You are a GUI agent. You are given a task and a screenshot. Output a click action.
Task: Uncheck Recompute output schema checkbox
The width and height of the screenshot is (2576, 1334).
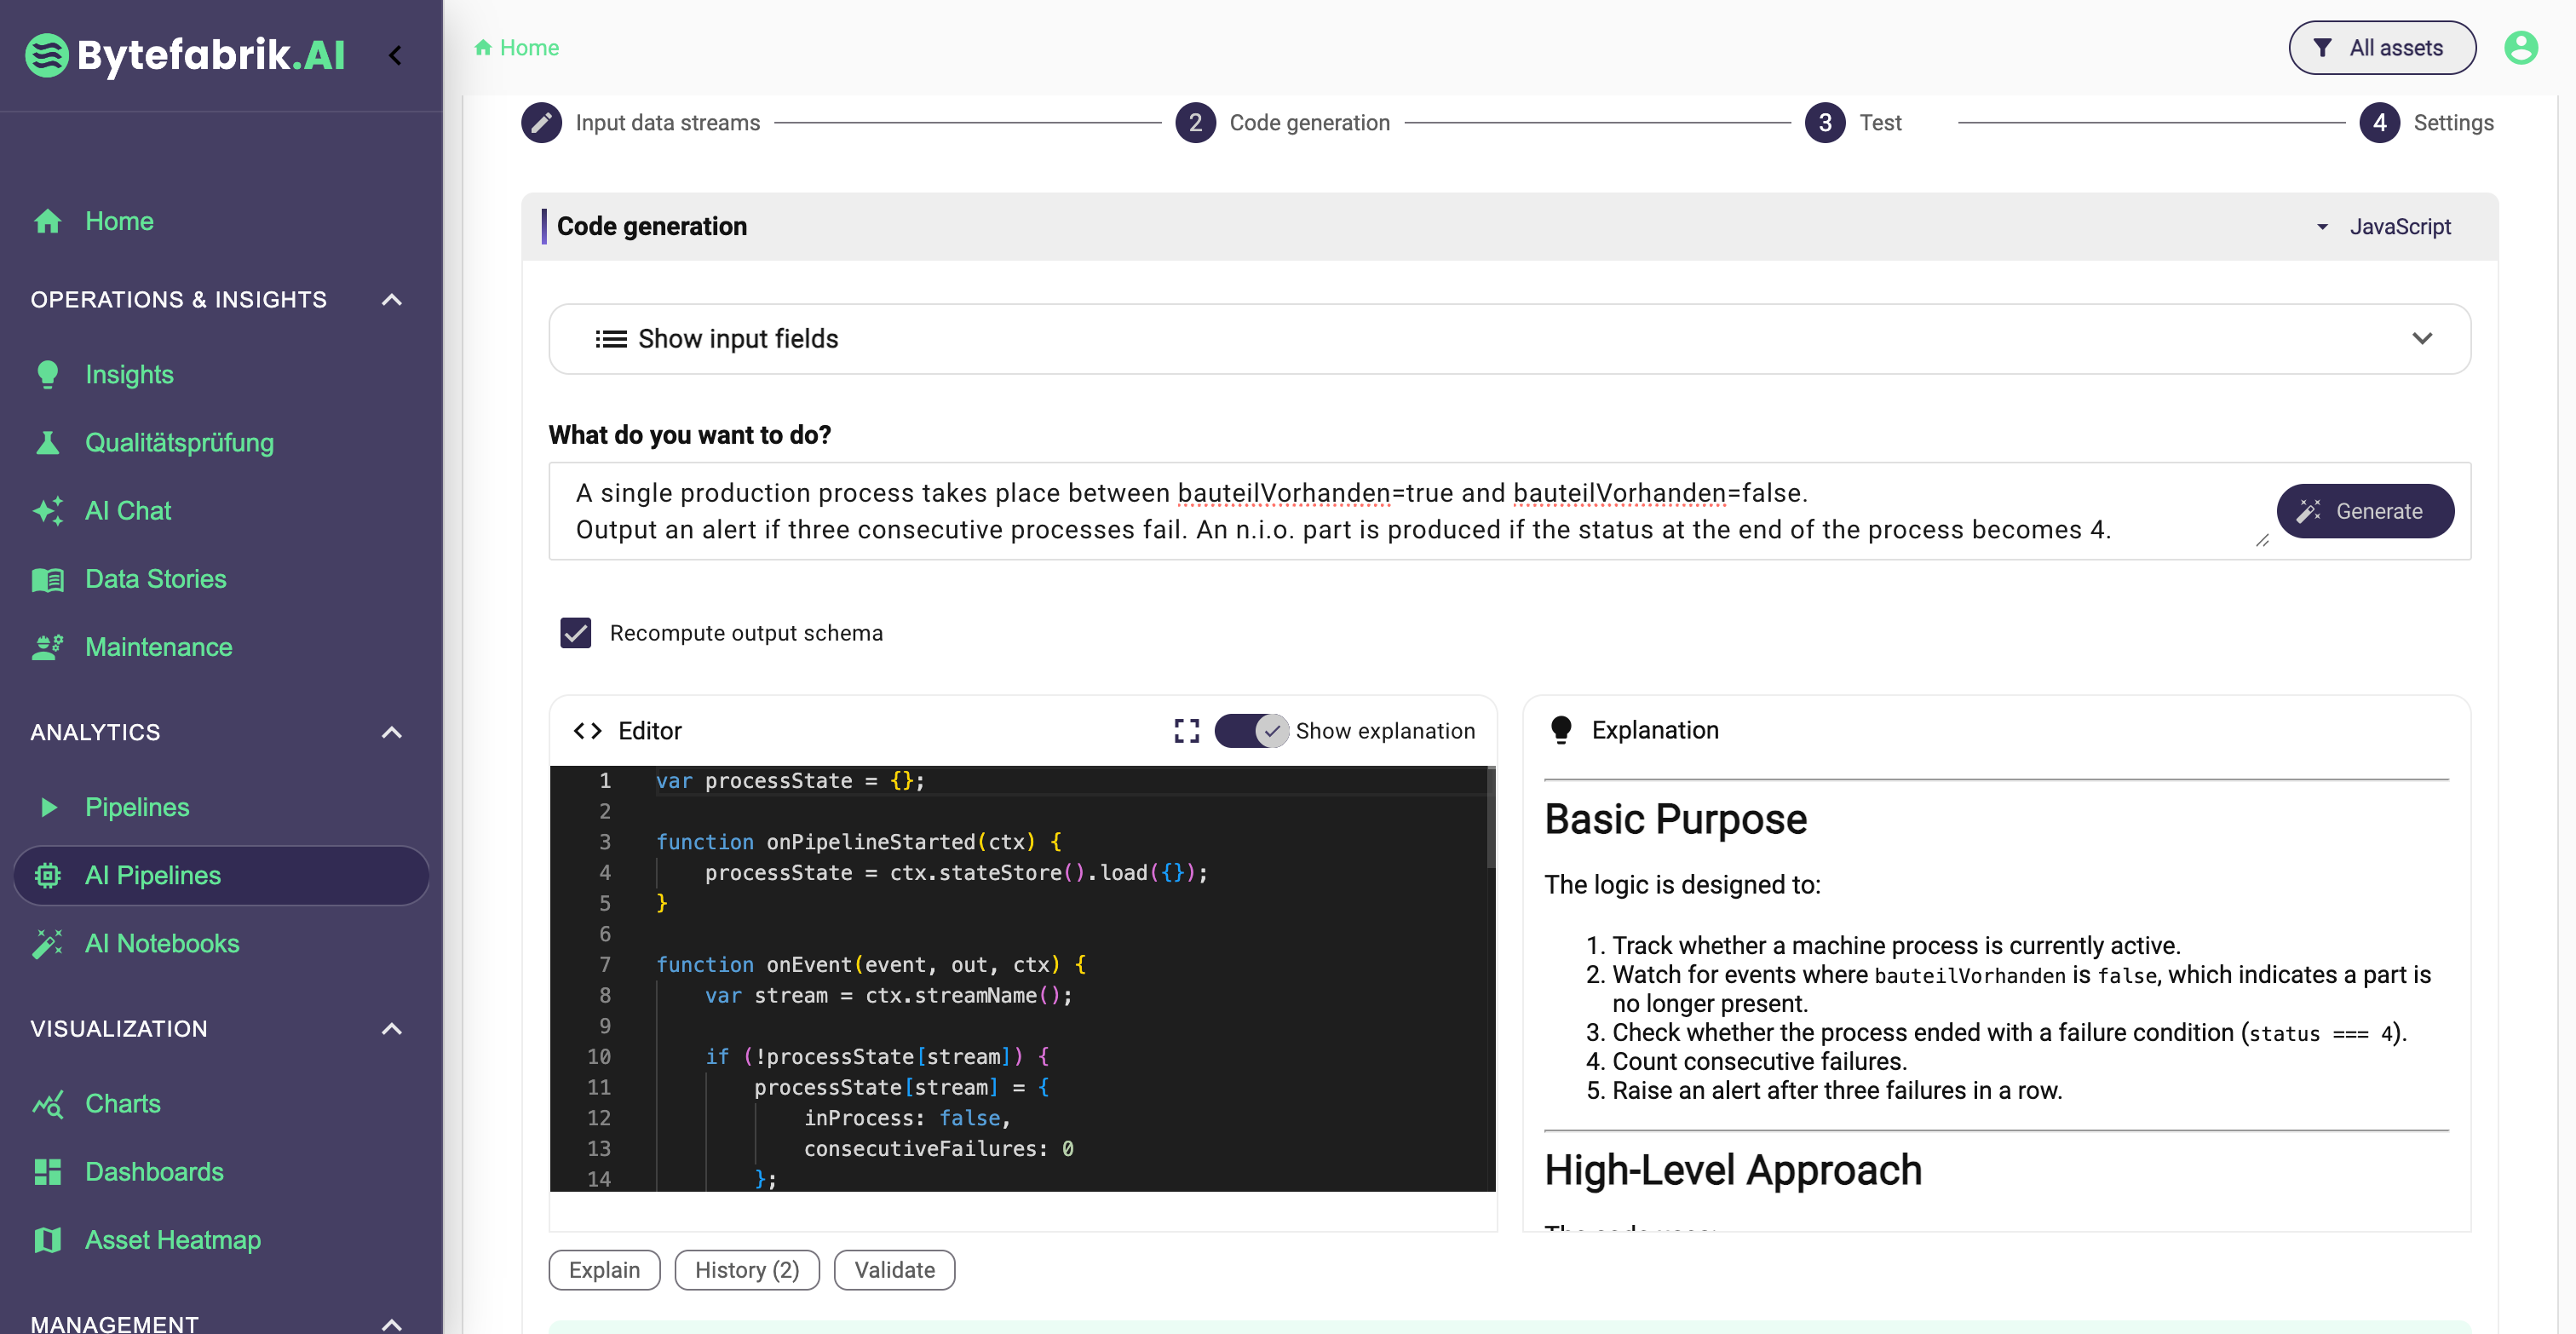tap(575, 633)
